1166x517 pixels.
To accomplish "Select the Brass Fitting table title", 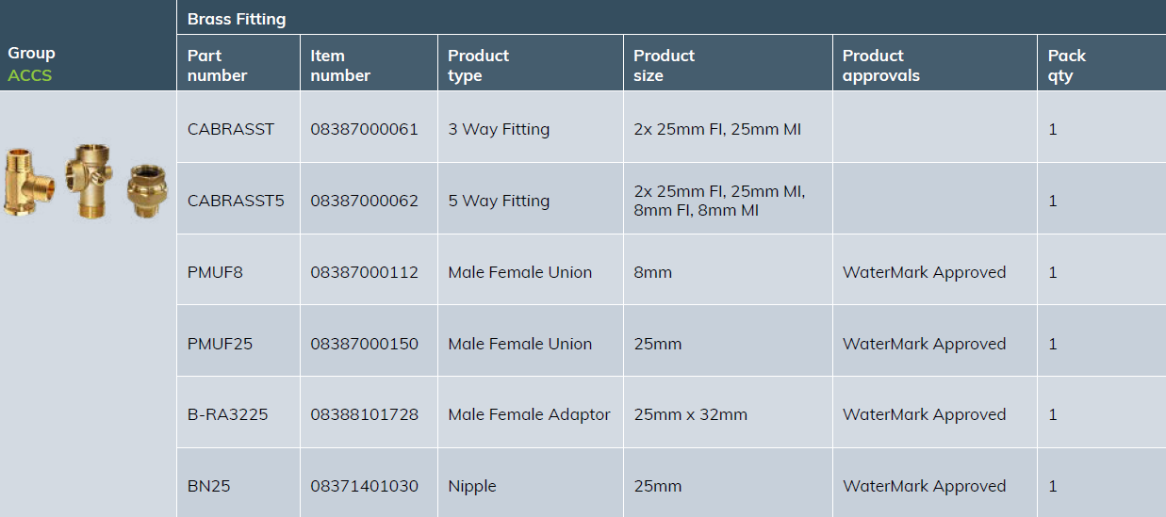I will (237, 19).
